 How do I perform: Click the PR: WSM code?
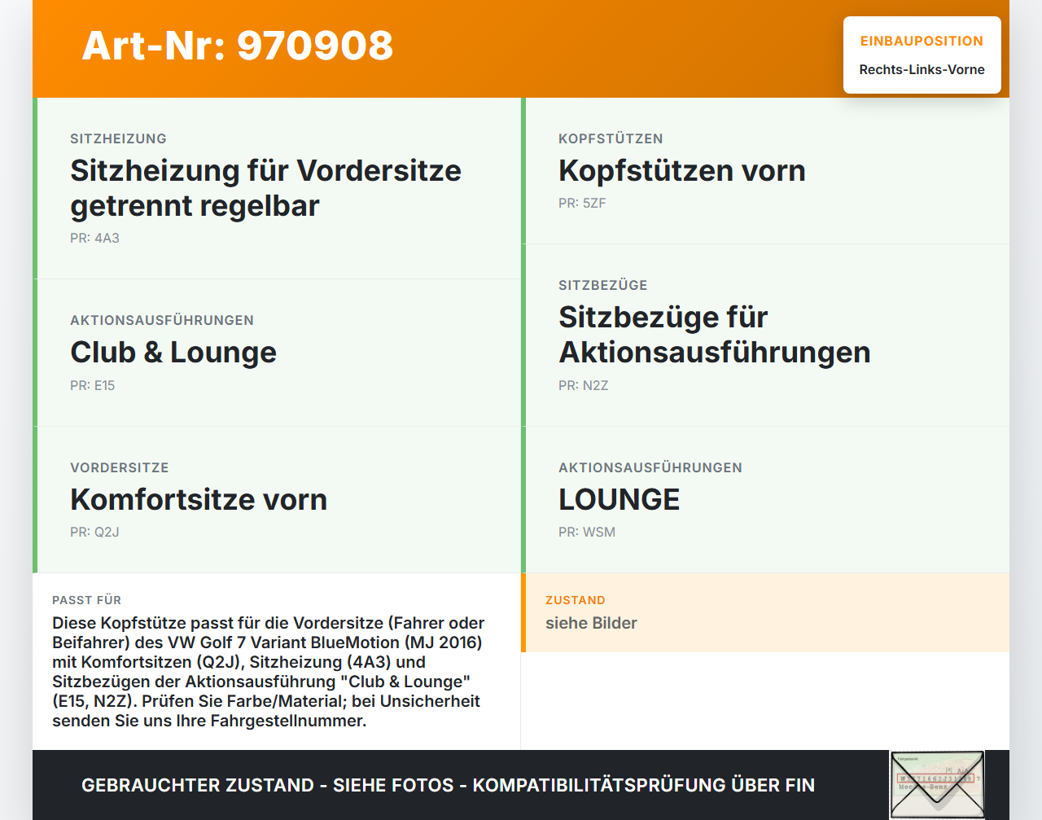click(587, 532)
